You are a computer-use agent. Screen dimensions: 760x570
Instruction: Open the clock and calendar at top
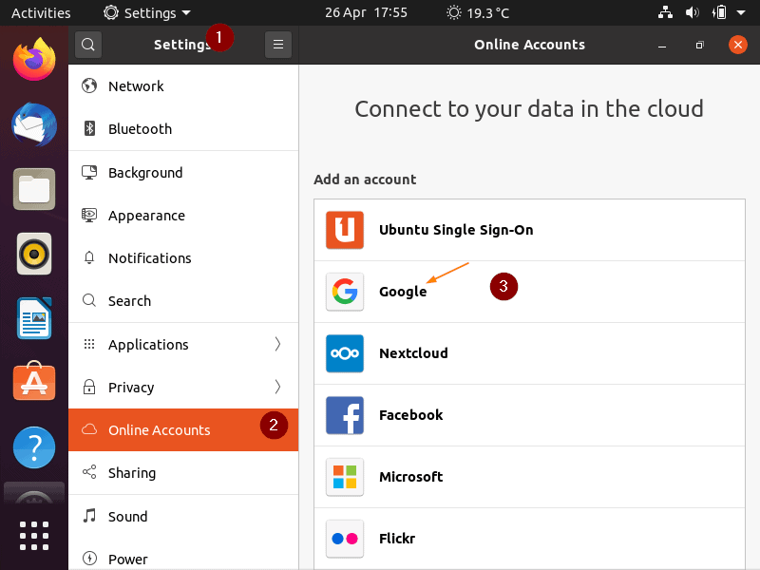coord(366,12)
